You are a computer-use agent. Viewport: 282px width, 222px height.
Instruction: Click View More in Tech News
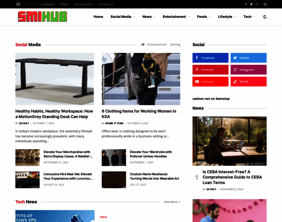point(172,202)
